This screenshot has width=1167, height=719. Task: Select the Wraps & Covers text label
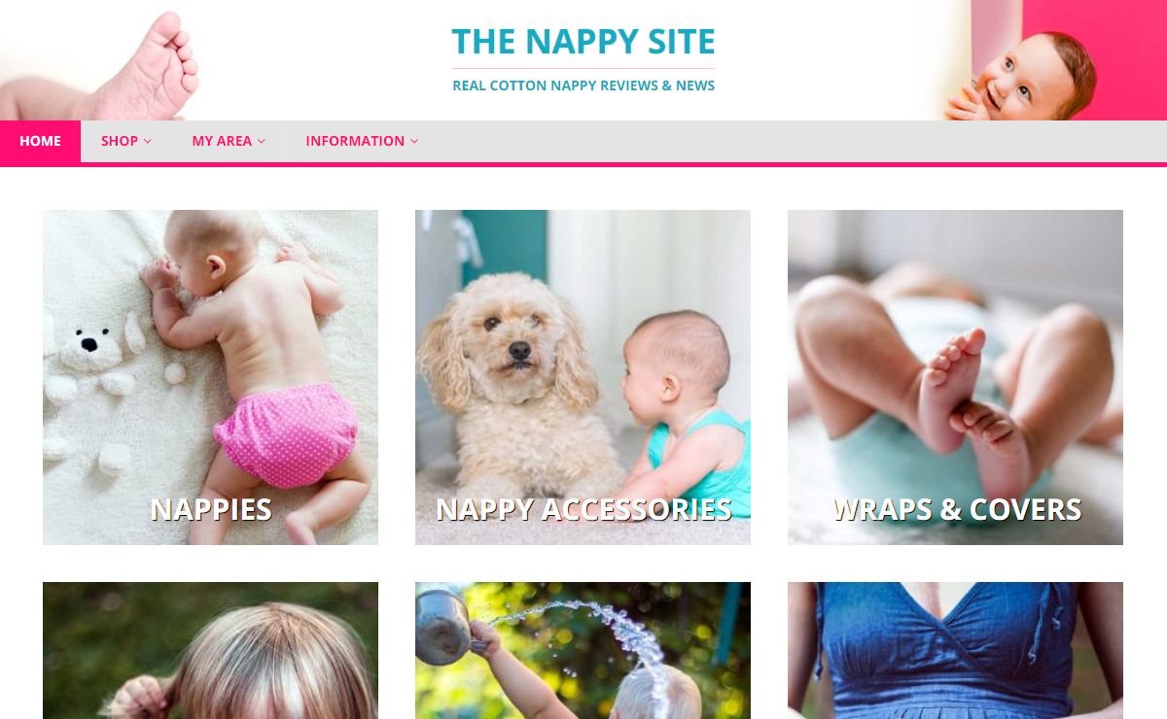pos(957,509)
